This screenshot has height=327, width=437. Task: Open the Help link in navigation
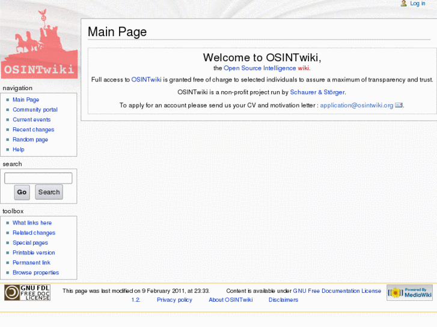(19, 149)
